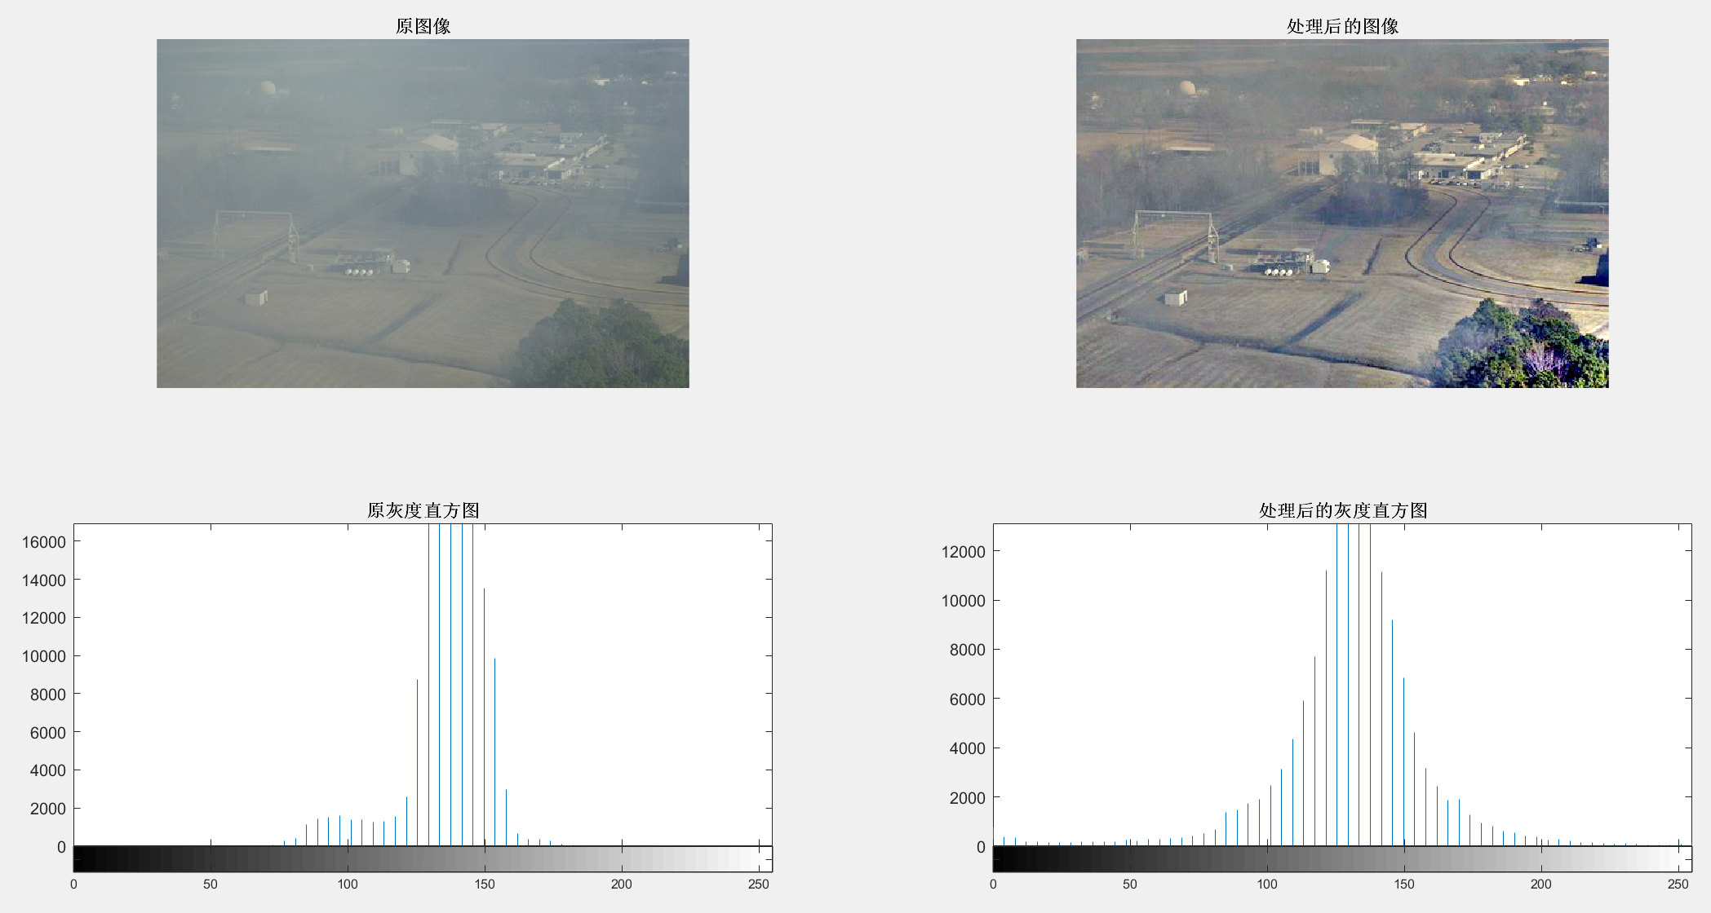This screenshot has height=913, width=1711.
Task: Click the 8000 tick on original histogram
Action: [48, 695]
